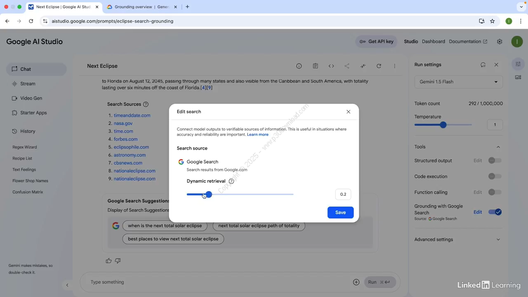Open the Documentation link

468,41
